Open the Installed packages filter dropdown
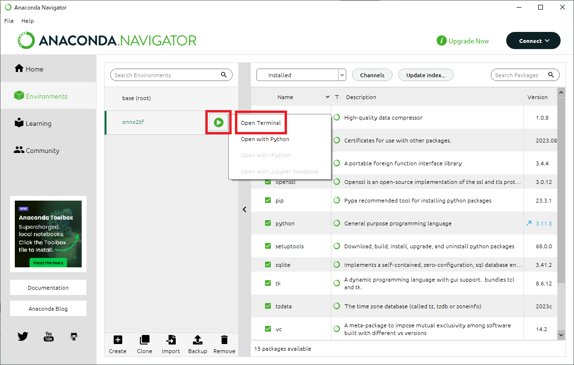 [x=301, y=75]
